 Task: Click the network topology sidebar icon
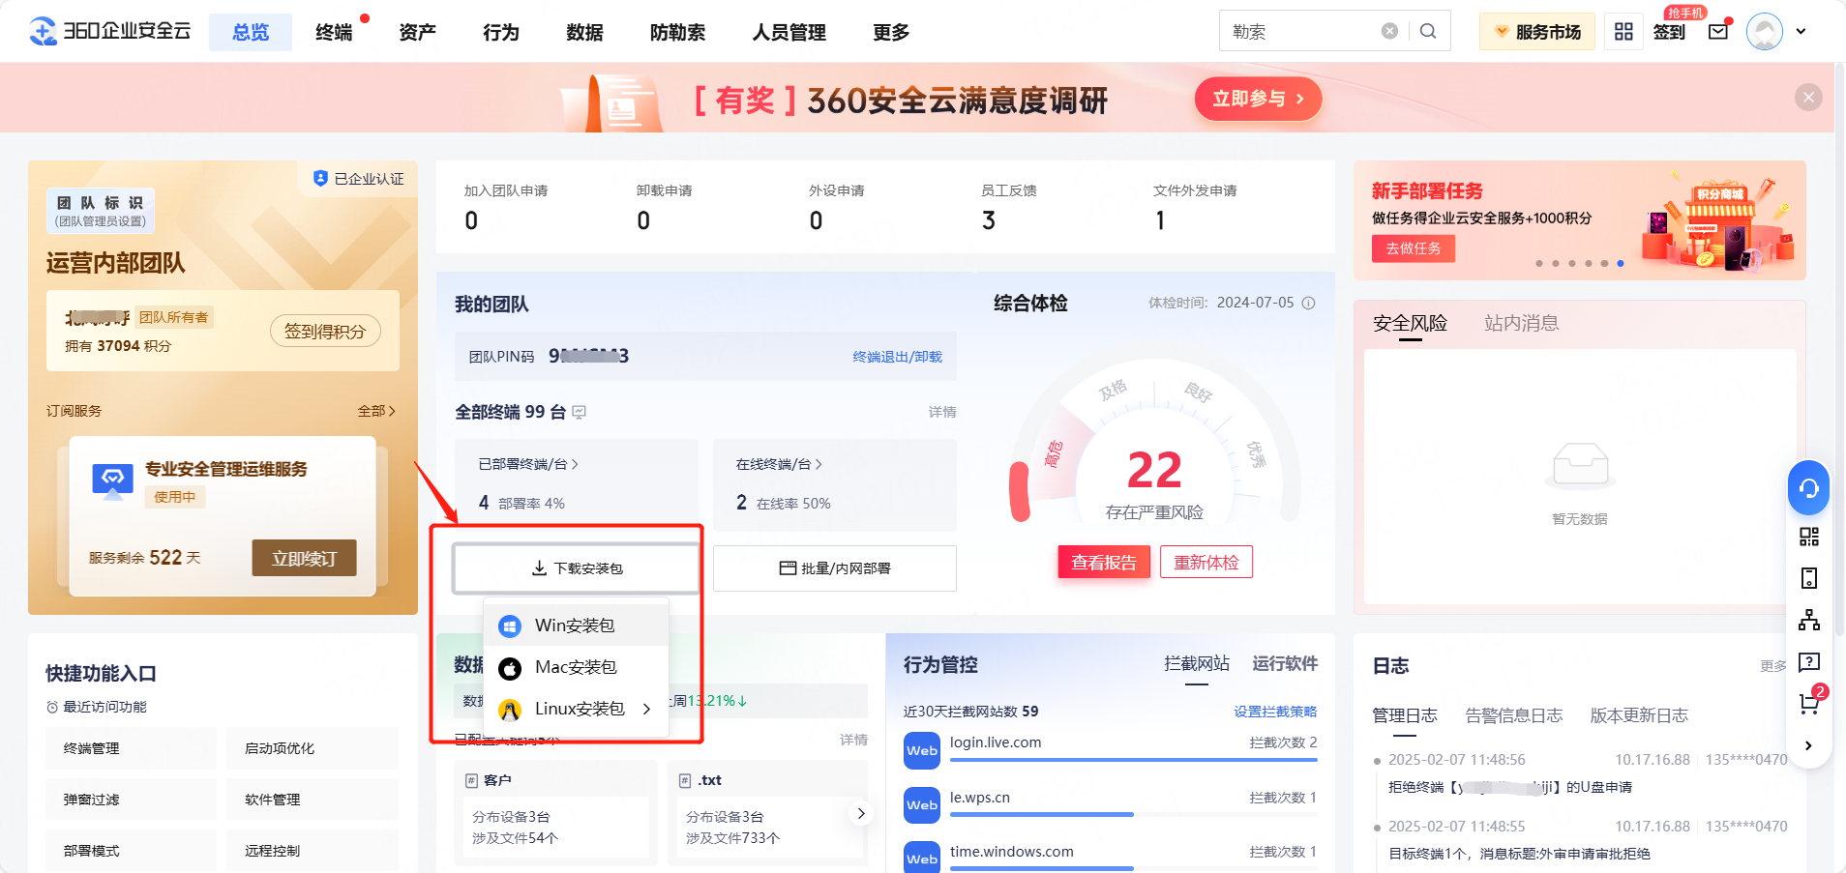1808,620
